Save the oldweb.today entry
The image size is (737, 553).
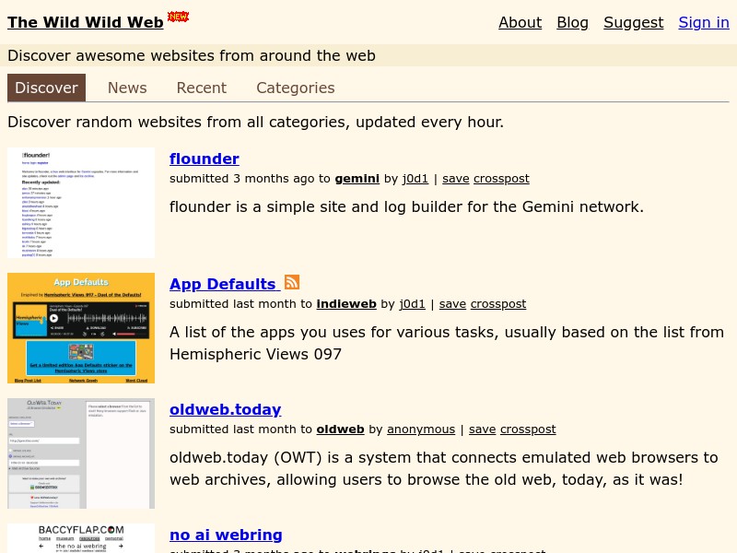(x=482, y=429)
